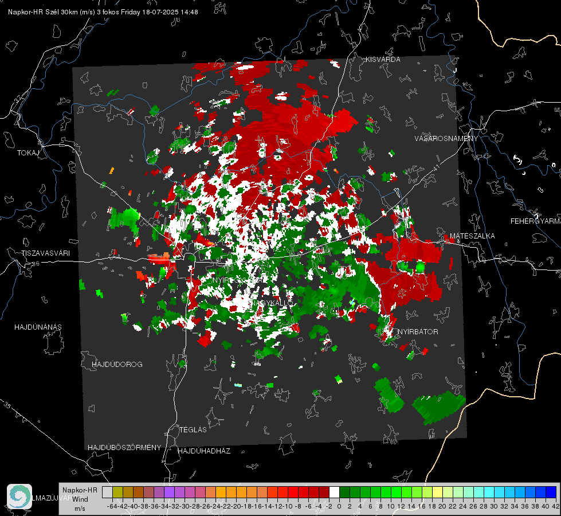561x516 pixels.
Task: Click the swirl logo icon at bottom left
Action: pos(19,497)
